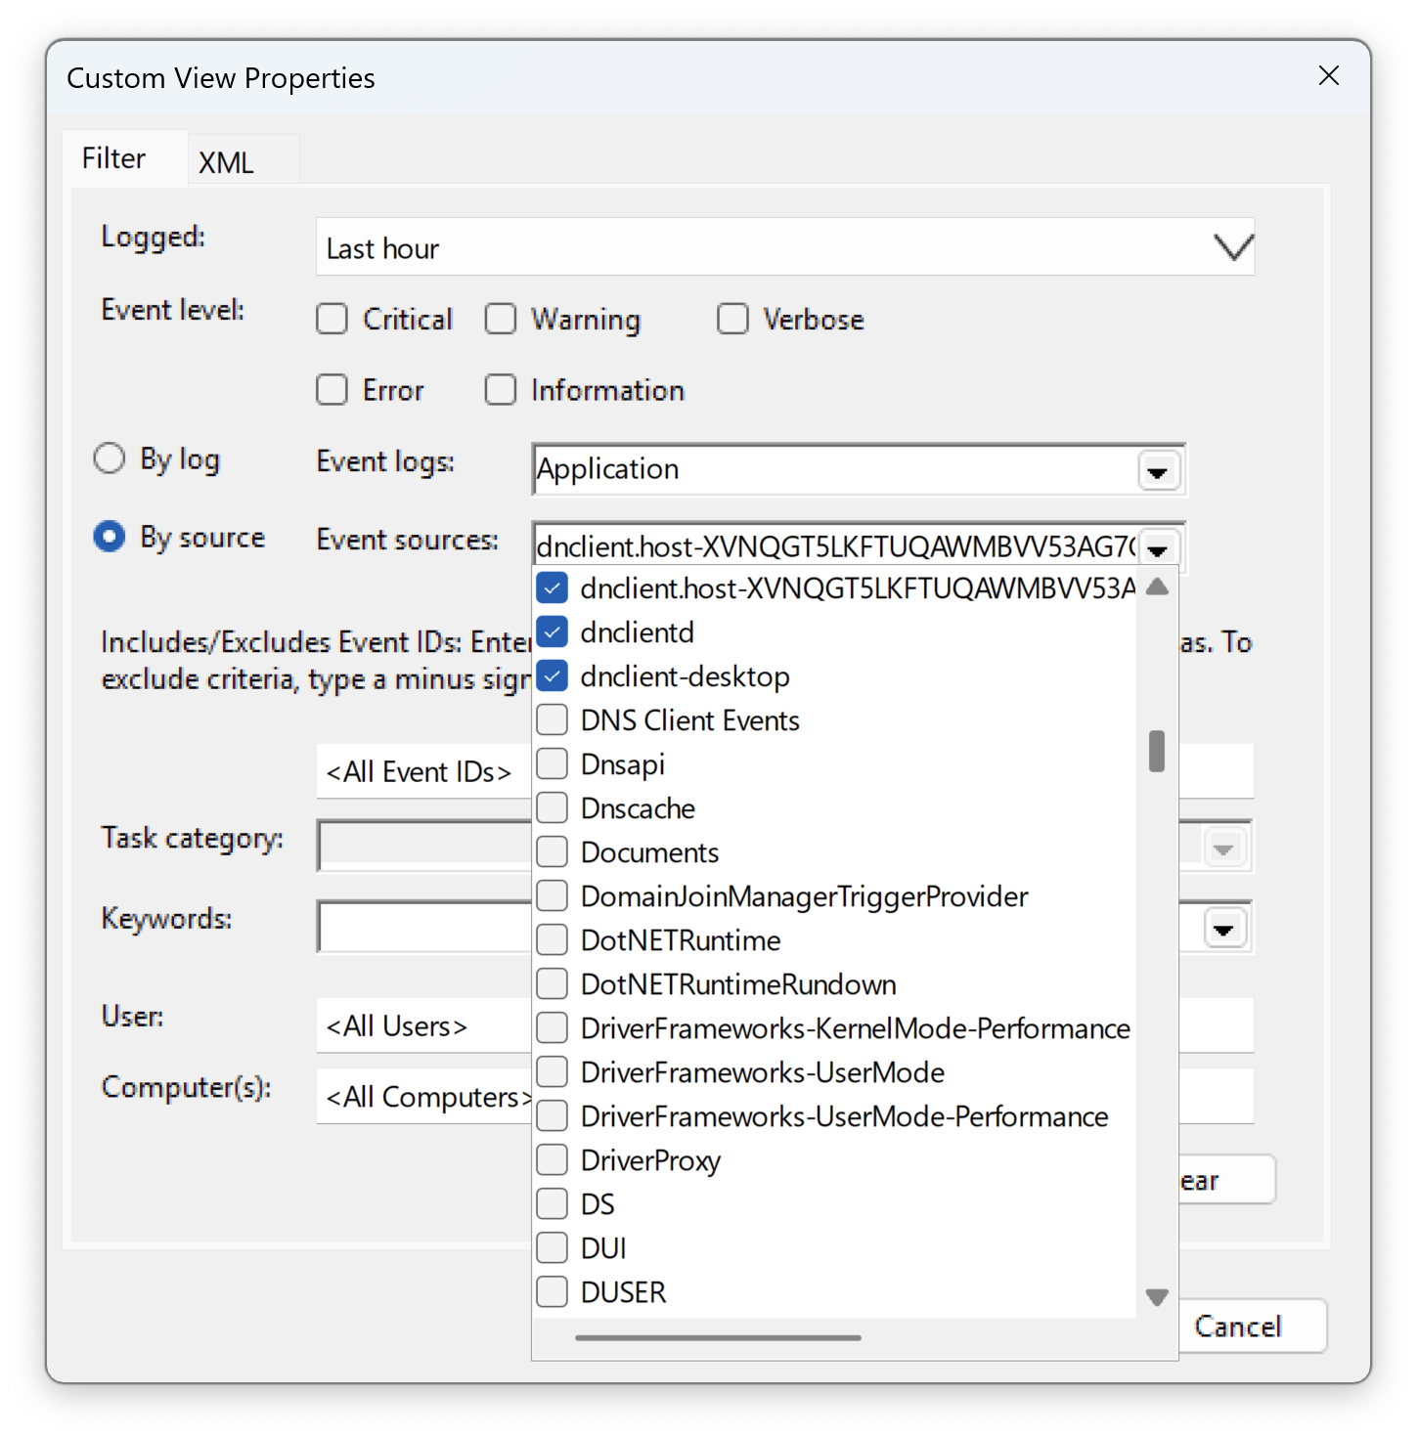Select the By log radio button
1418x1437 pixels.
pyautogui.click(x=110, y=457)
